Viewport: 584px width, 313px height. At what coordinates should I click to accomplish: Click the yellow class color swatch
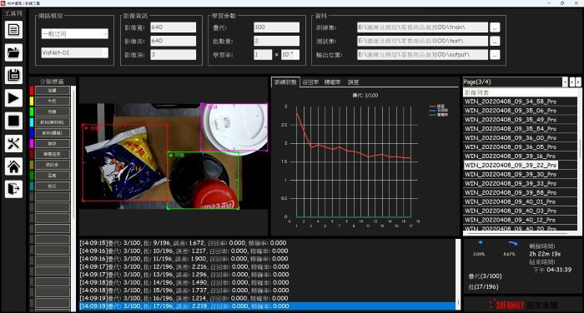tap(32, 101)
